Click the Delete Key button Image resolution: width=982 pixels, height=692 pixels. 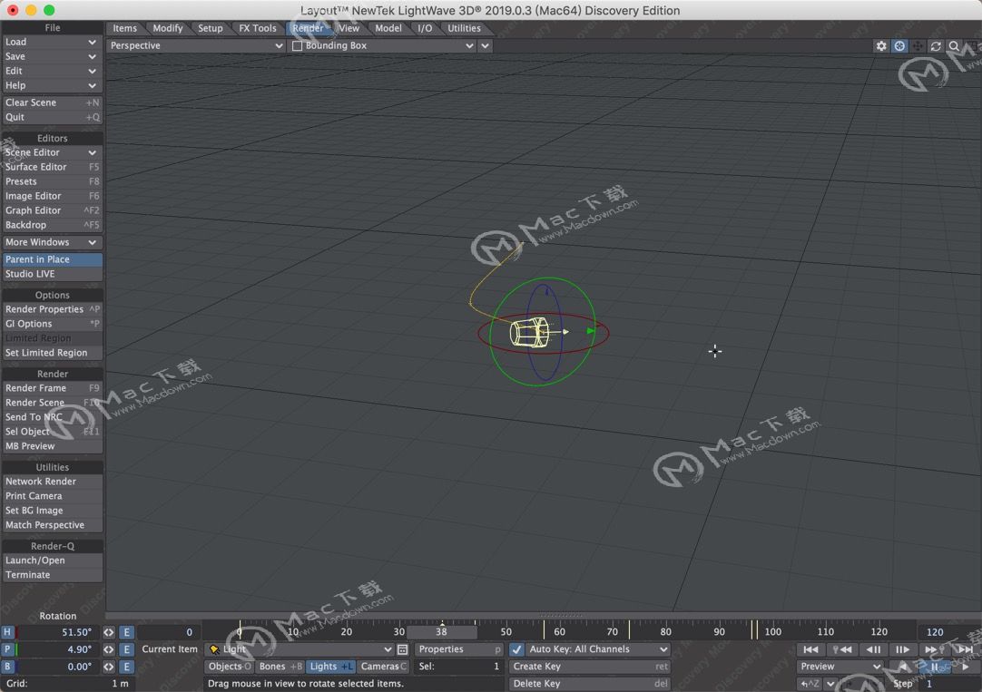589,684
